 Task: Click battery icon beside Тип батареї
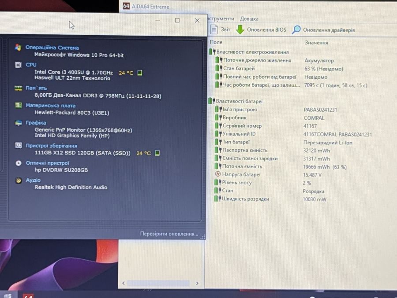(218, 142)
